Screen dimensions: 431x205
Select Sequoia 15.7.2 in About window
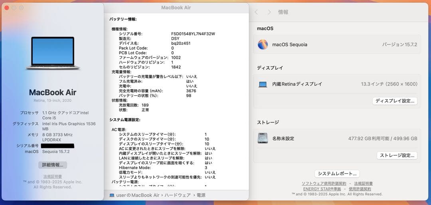pos(56,151)
